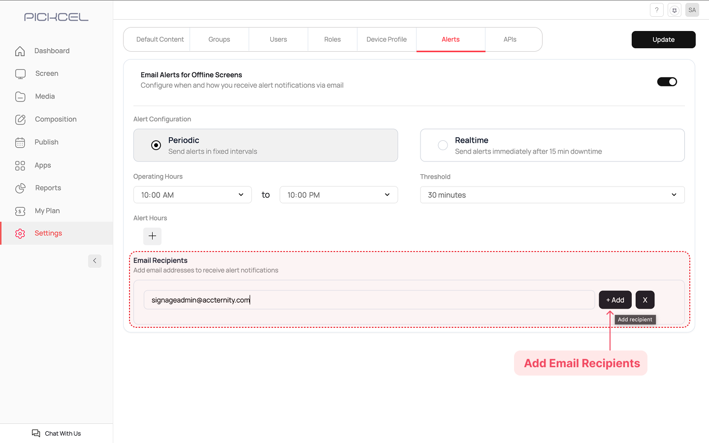Choose the Realtime alert radio option
709x443 pixels.
pyautogui.click(x=443, y=145)
